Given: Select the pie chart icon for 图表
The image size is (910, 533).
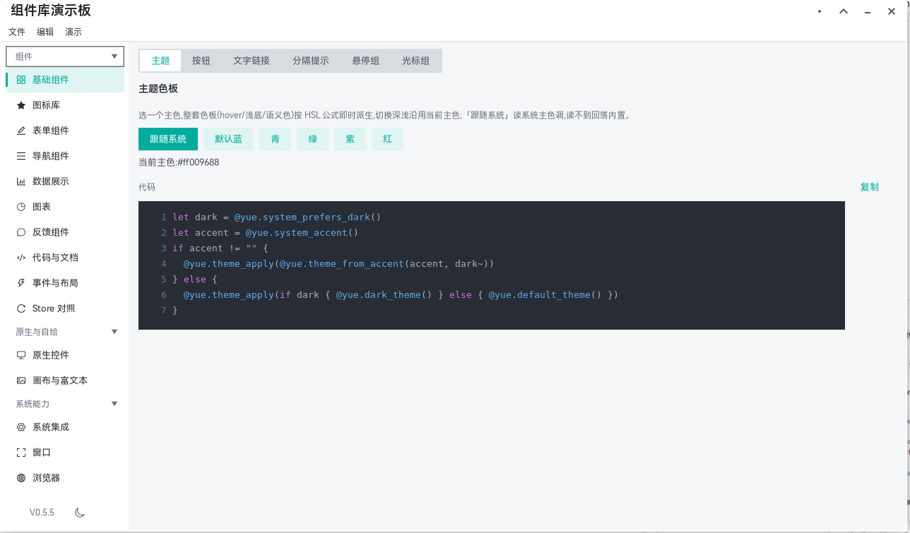Looking at the screenshot, I should click(x=21, y=207).
